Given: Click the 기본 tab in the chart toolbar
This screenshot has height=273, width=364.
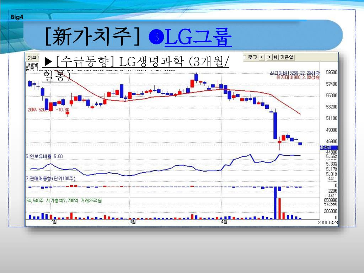Looking at the screenshot, I should 32,58.
